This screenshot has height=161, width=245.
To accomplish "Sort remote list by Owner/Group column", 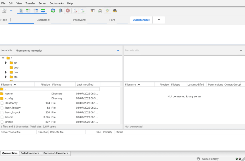I will pyautogui.click(x=232, y=85).
